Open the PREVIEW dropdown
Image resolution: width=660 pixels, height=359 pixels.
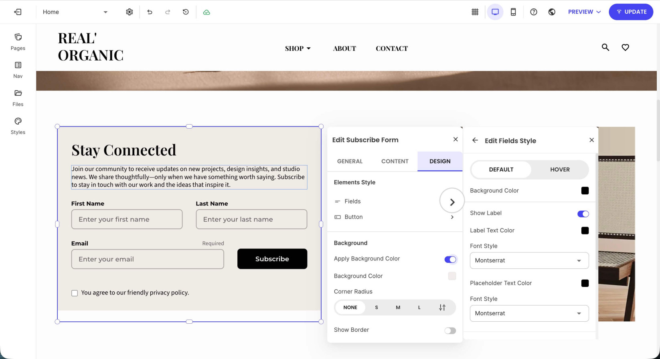pos(584,12)
